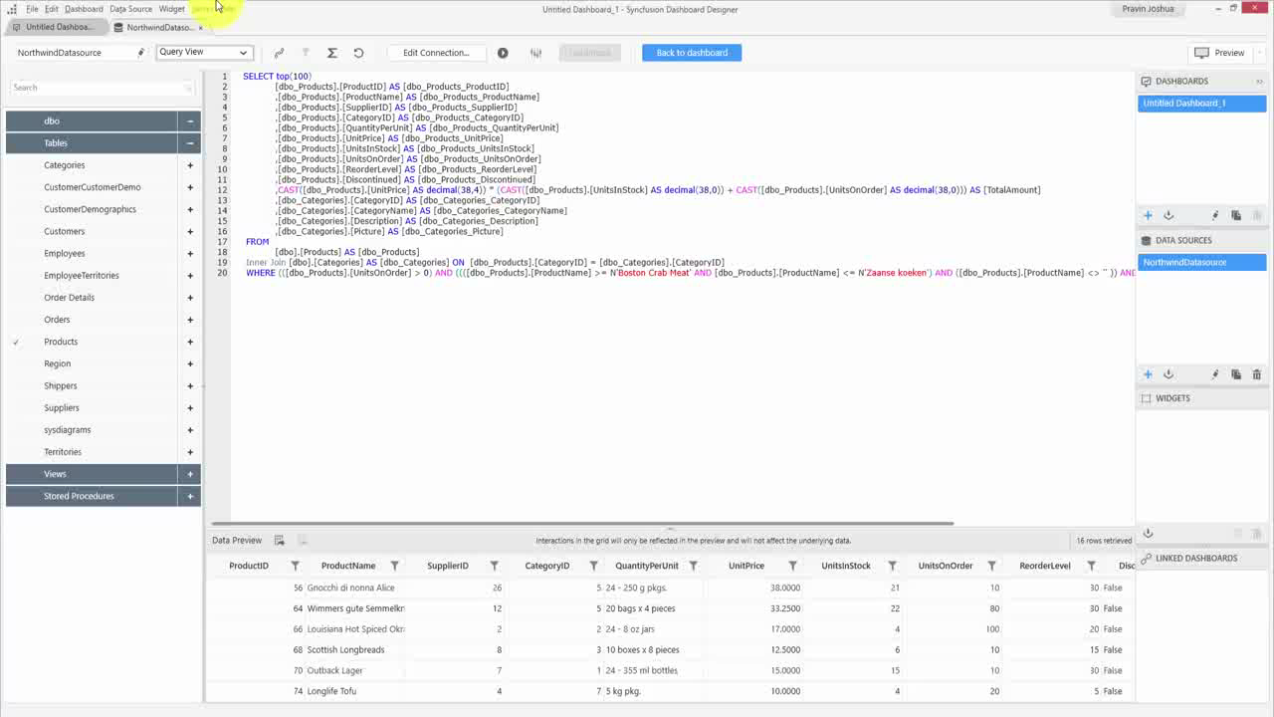Add a new dashboard with plus icon

point(1148,215)
